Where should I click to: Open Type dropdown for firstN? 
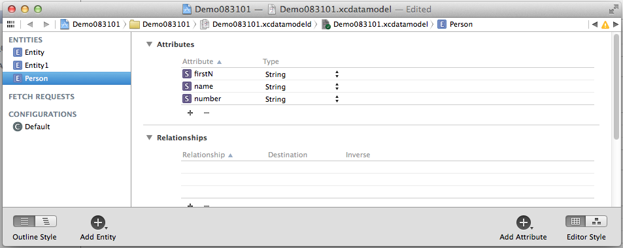303,74
